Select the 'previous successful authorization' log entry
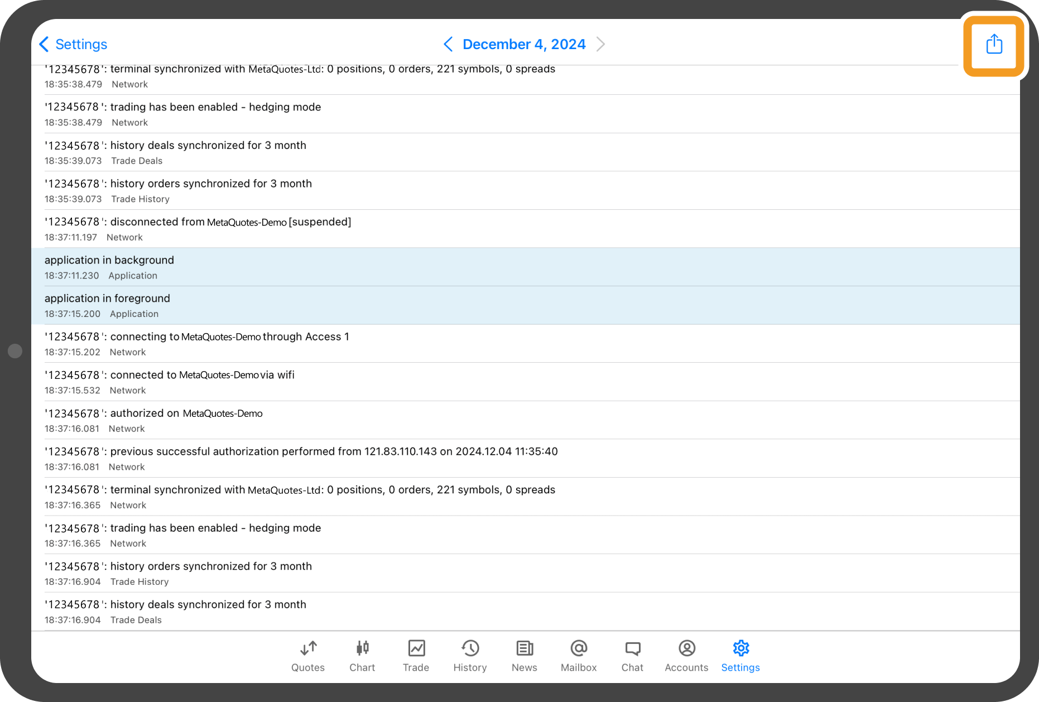 pos(525,458)
